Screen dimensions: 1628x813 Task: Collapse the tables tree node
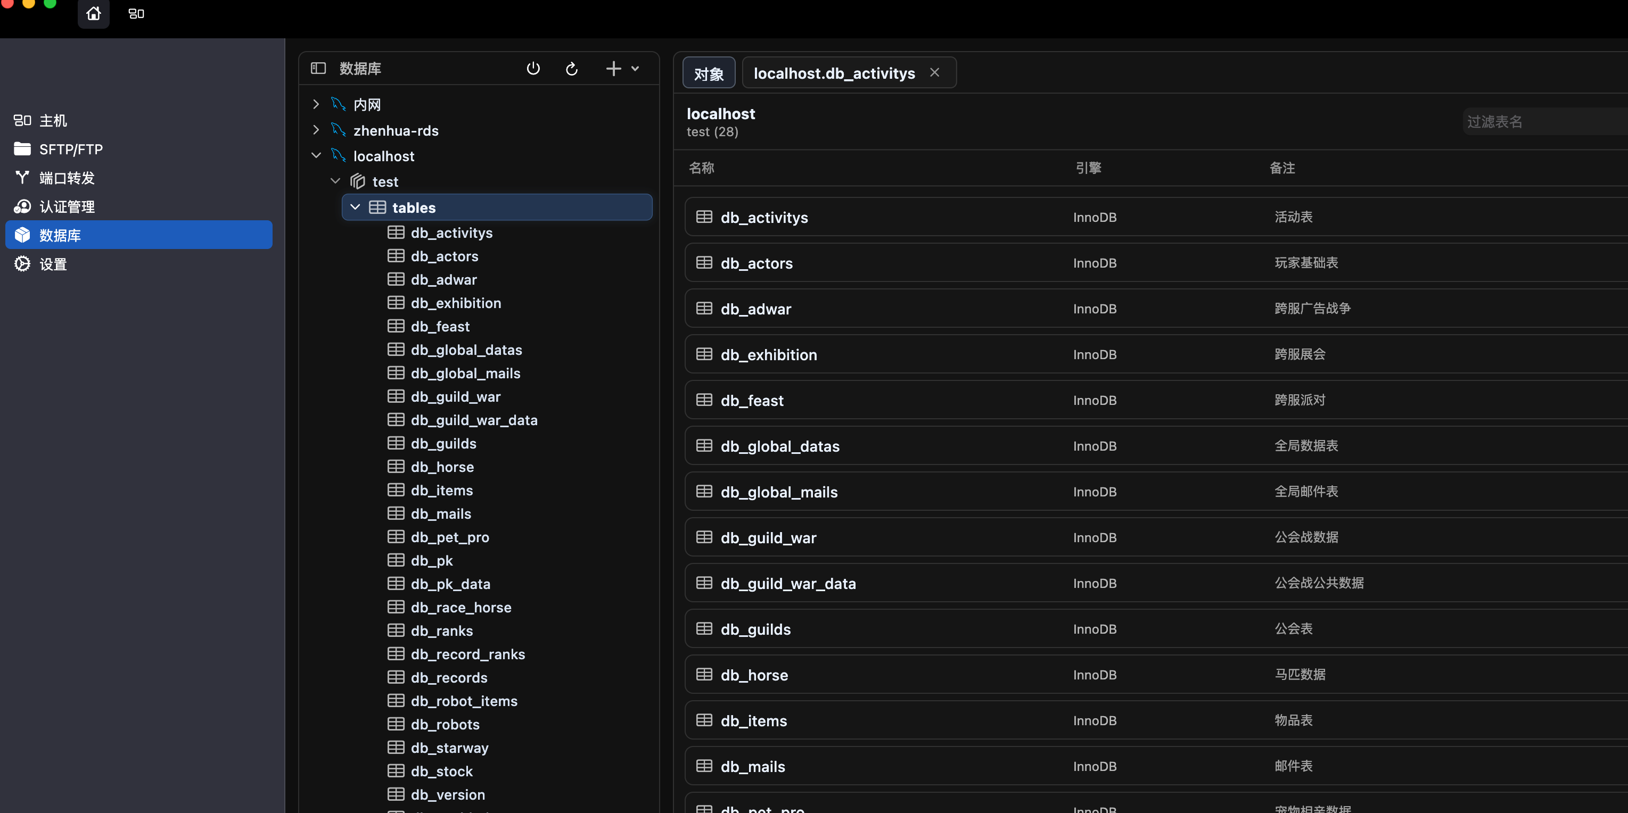coord(355,207)
